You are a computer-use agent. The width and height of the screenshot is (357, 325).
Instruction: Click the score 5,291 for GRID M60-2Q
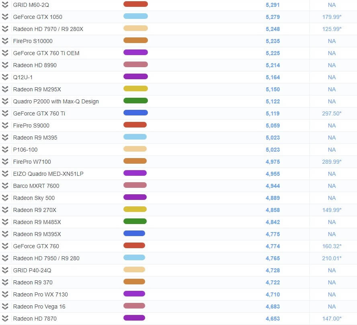273,5
